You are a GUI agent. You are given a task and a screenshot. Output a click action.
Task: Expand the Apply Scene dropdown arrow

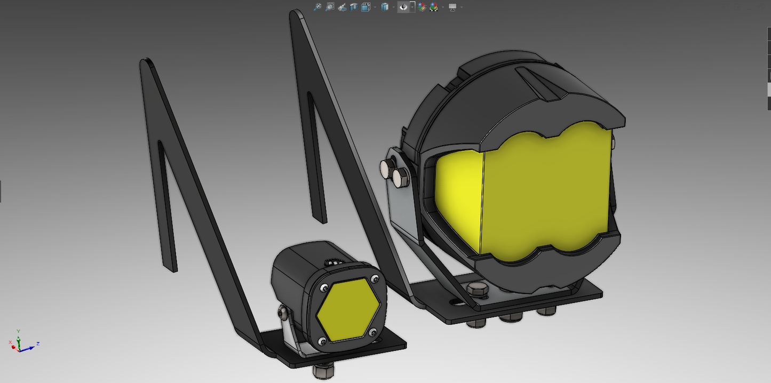click(x=442, y=7)
